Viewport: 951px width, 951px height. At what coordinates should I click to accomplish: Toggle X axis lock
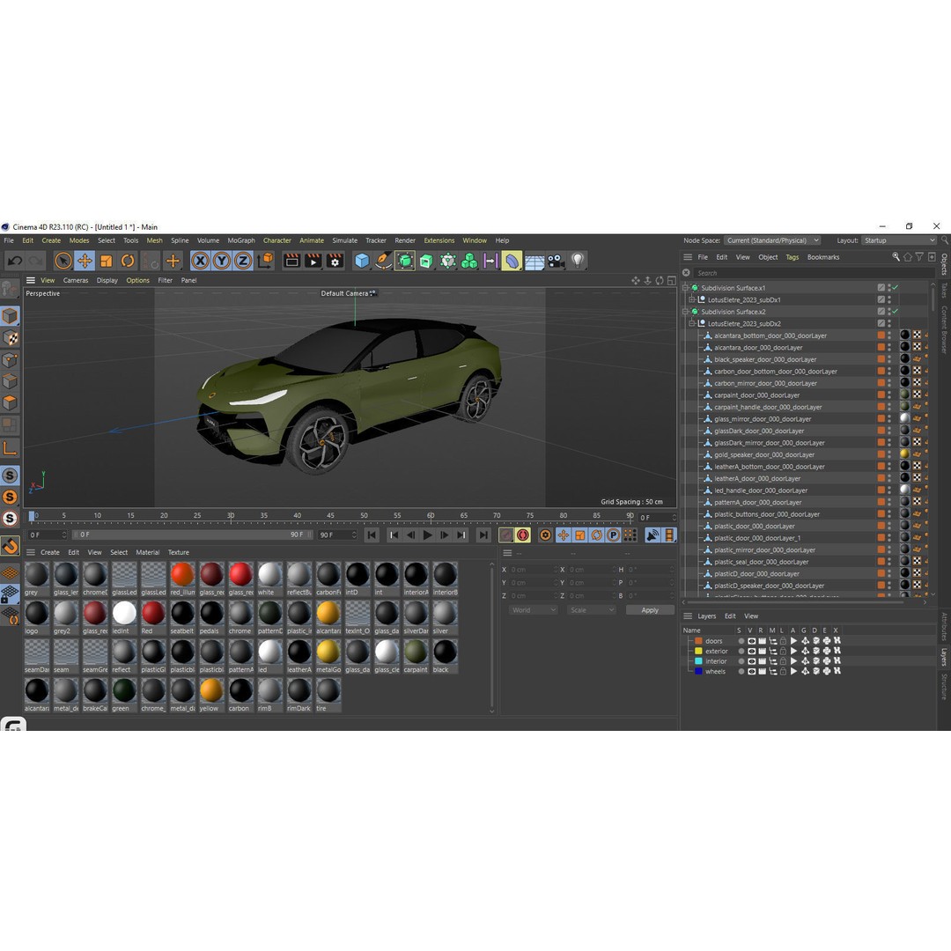point(200,261)
